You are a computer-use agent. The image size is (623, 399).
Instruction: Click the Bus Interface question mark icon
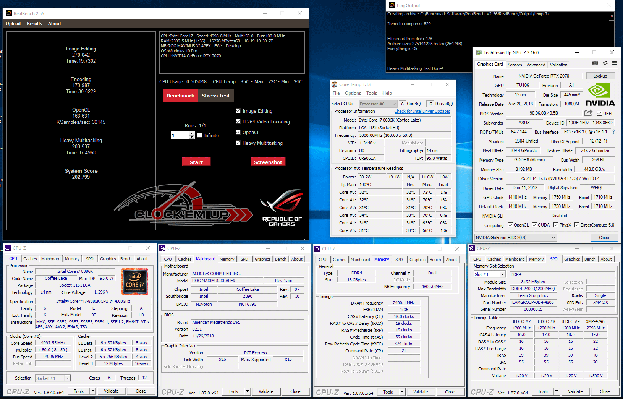pyautogui.click(x=613, y=132)
